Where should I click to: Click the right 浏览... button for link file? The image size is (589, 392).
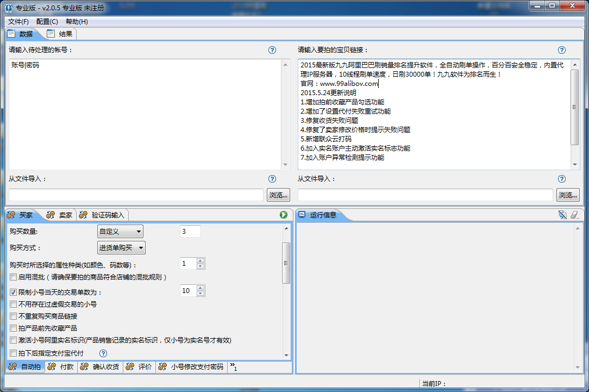[x=568, y=195]
